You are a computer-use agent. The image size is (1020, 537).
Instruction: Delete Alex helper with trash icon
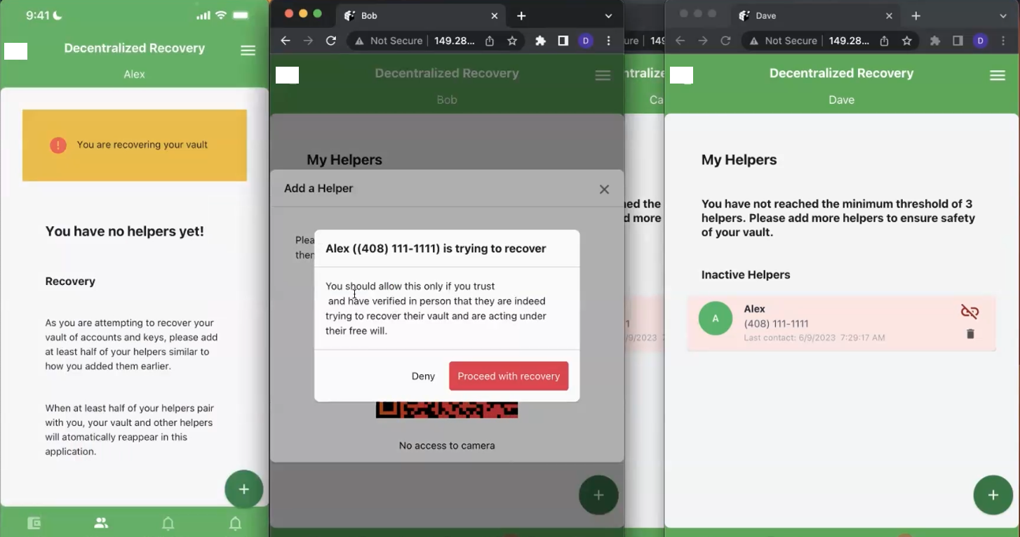(x=970, y=334)
